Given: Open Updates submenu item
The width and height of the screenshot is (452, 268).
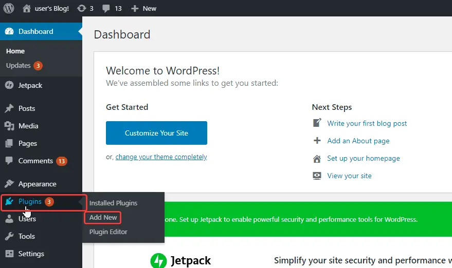Looking at the screenshot, I should click(x=18, y=65).
